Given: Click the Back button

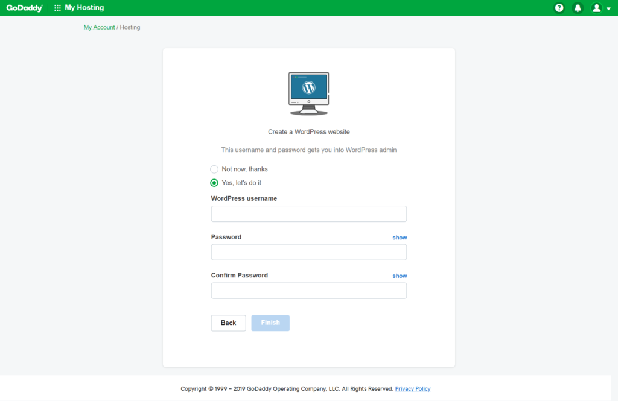Looking at the screenshot, I should click(x=228, y=323).
